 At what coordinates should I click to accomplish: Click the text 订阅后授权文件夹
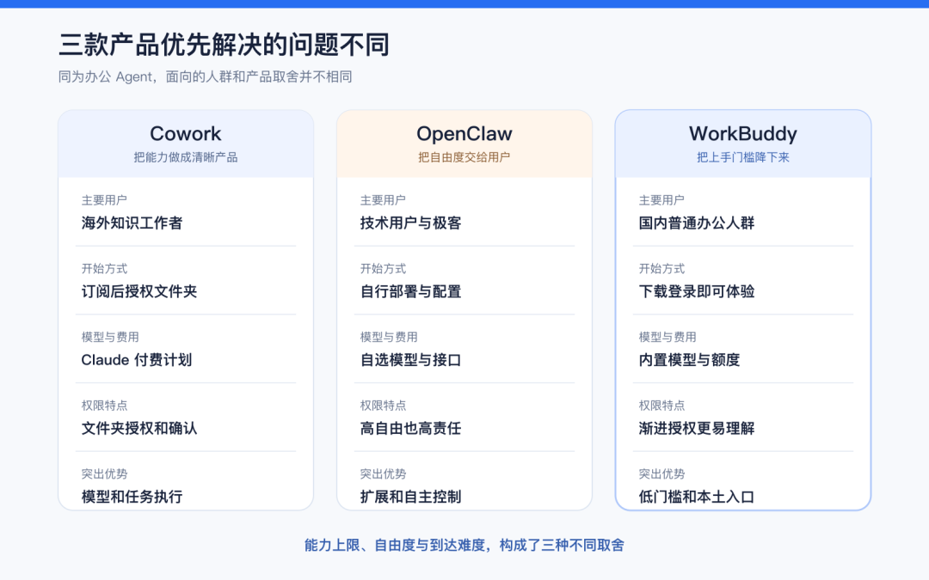[139, 292]
